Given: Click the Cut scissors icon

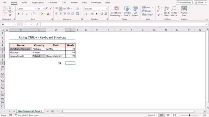Looking at the screenshot, I should click(x=10, y=7).
